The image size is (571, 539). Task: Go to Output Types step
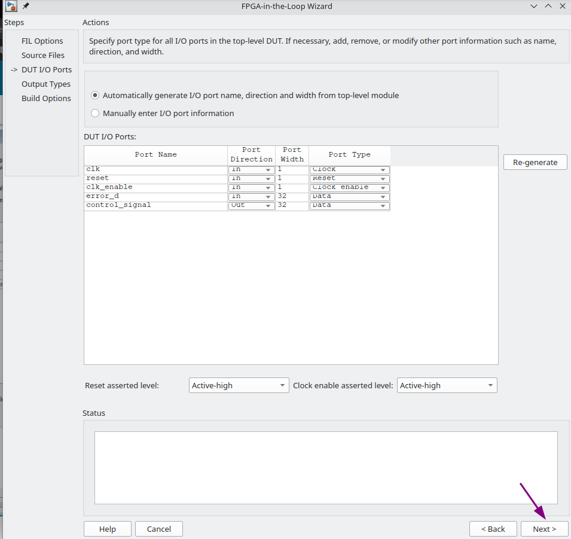click(x=46, y=84)
